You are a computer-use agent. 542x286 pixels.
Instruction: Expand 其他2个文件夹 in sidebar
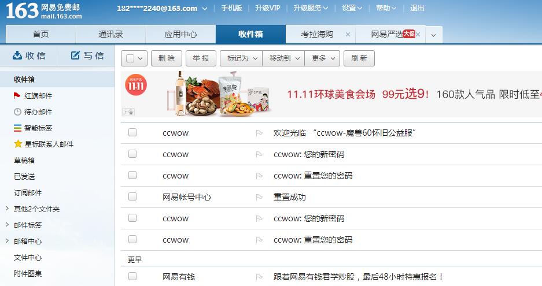(7, 208)
